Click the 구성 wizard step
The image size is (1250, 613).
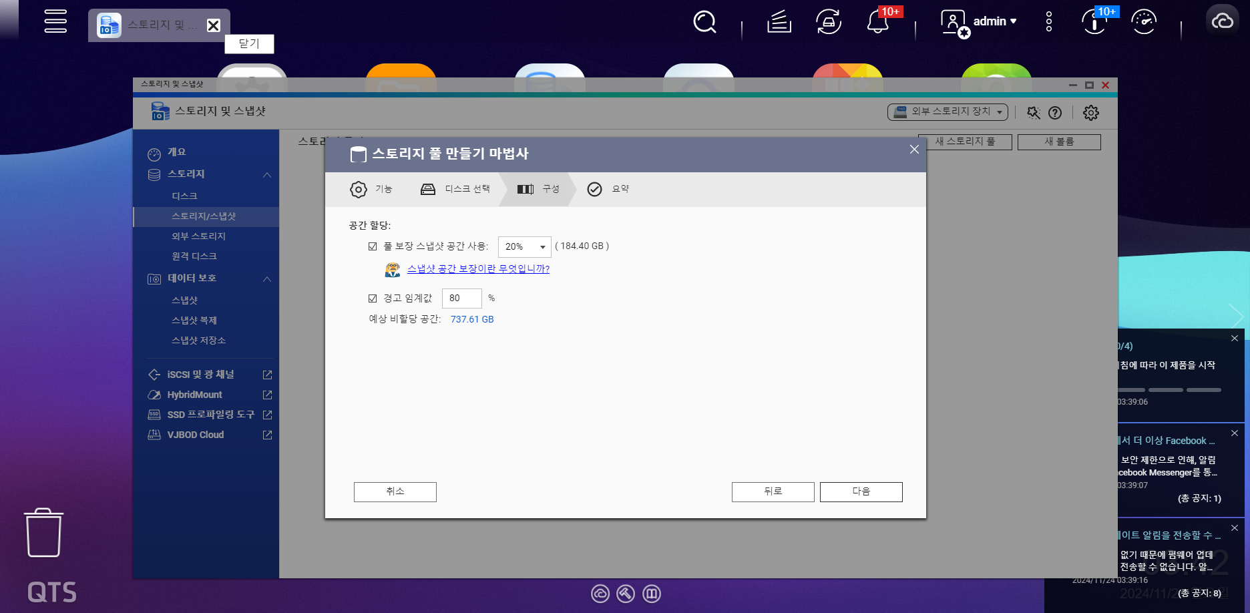click(x=538, y=190)
